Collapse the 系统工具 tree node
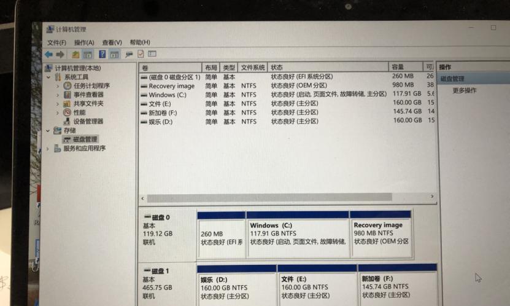Screen dimensions: 510x306 [48, 77]
